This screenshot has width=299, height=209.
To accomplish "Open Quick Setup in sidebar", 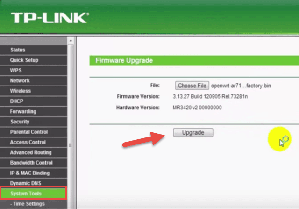I will [x=33, y=60].
